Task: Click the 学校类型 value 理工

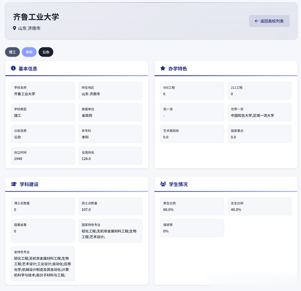Action: tap(18, 115)
